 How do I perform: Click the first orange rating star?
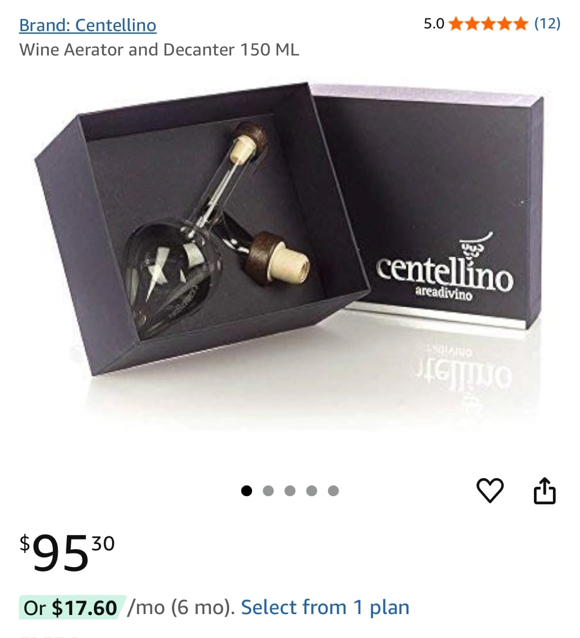click(456, 23)
